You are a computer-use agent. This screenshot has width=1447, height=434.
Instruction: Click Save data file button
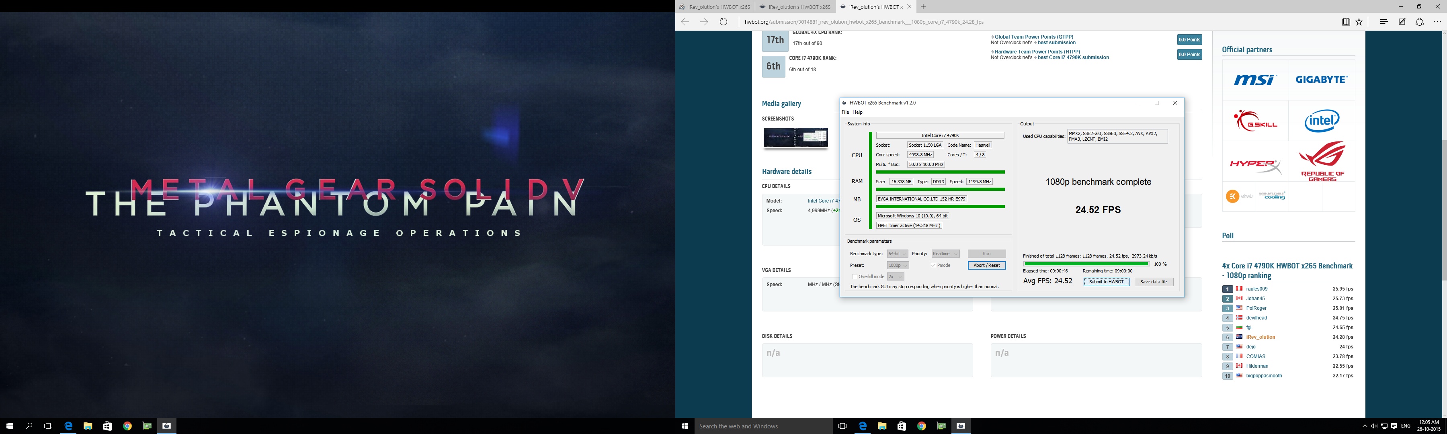[x=1154, y=282]
